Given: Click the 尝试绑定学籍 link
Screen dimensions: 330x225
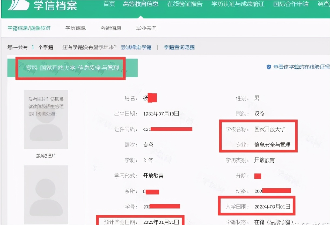Looking at the screenshot, I should pos(136,47).
